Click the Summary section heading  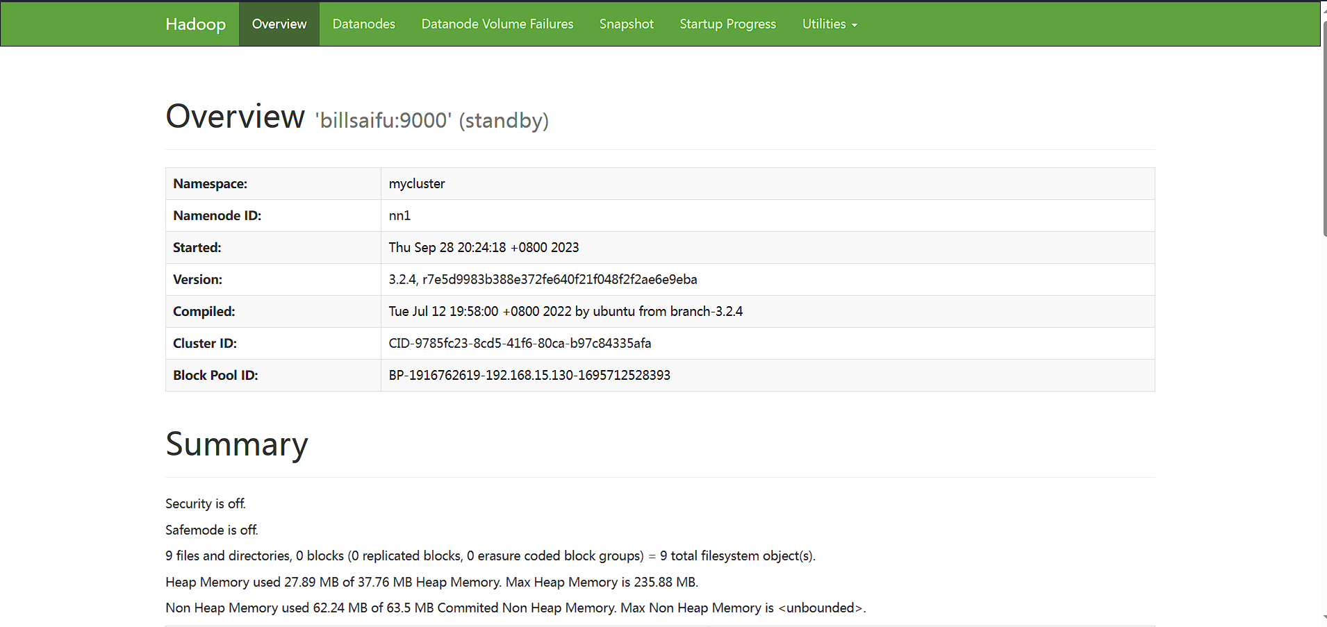click(x=237, y=444)
